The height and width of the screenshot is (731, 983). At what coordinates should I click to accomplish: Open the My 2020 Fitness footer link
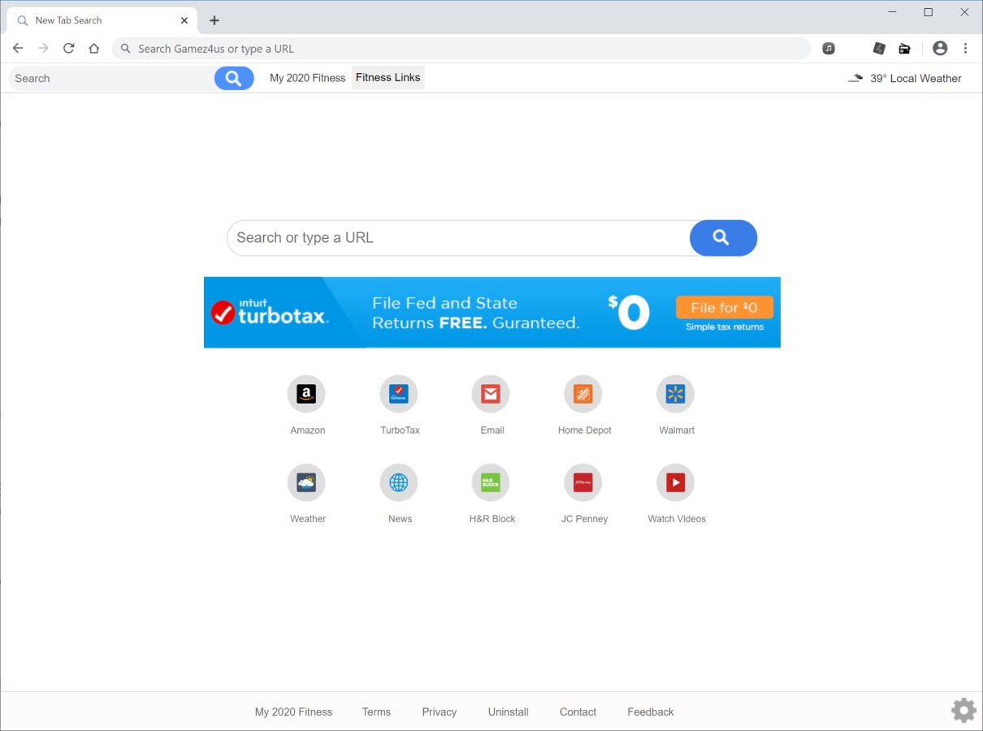tap(293, 712)
